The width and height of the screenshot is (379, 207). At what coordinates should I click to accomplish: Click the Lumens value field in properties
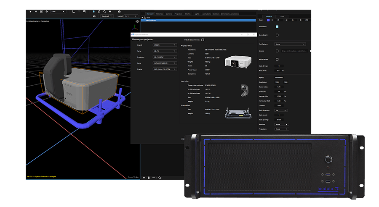tap(279, 105)
